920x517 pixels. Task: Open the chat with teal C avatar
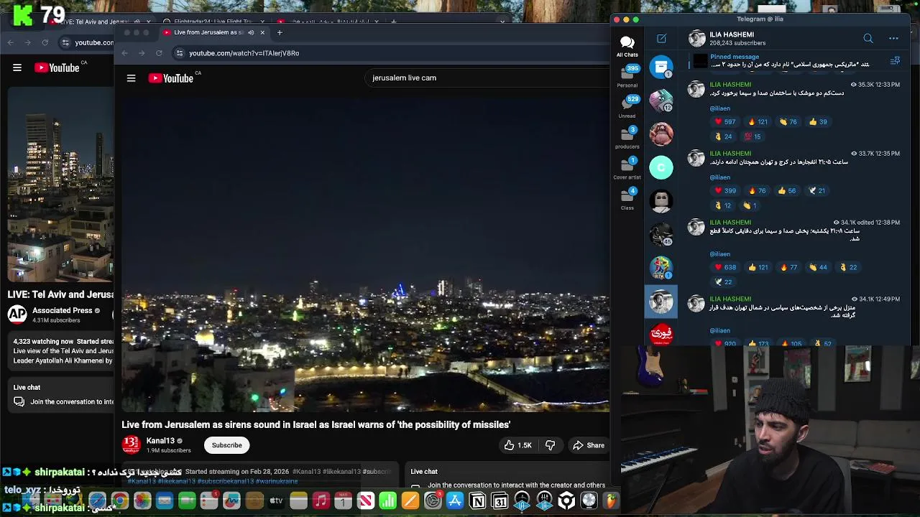[x=661, y=167]
